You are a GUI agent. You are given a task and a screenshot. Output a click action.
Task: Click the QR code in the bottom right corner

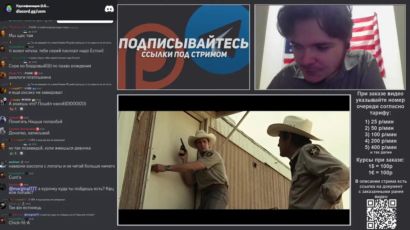pos(381,214)
